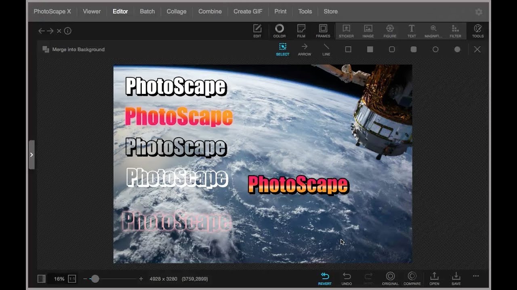Click the Undo button
The image size is (517, 290).
pyautogui.click(x=347, y=278)
